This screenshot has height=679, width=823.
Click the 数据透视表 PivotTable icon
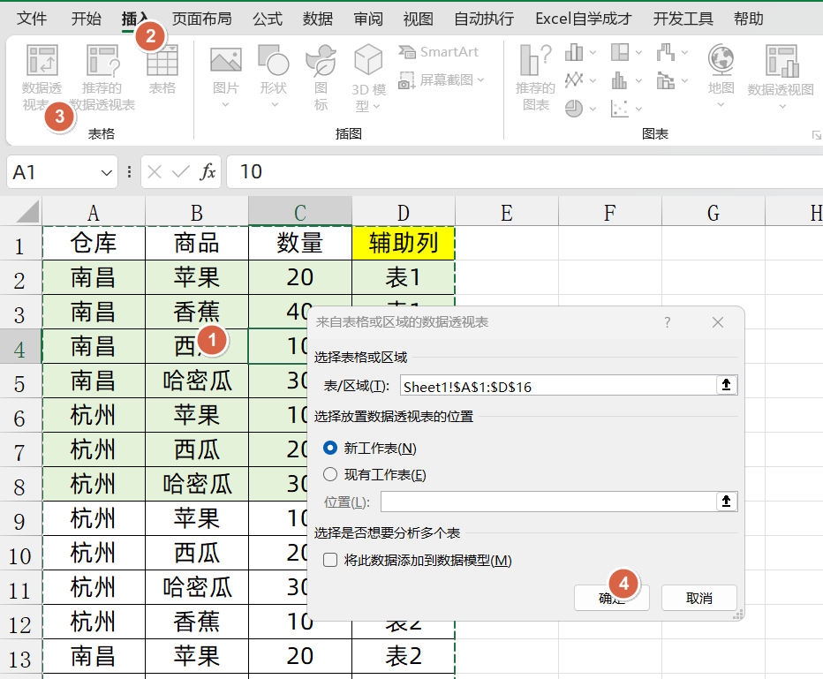coord(42,60)
